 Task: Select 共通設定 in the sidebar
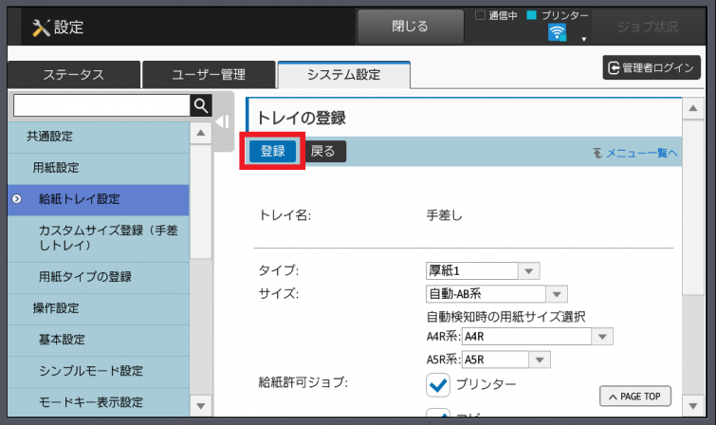pyautogui.click(x=99, y=137)
